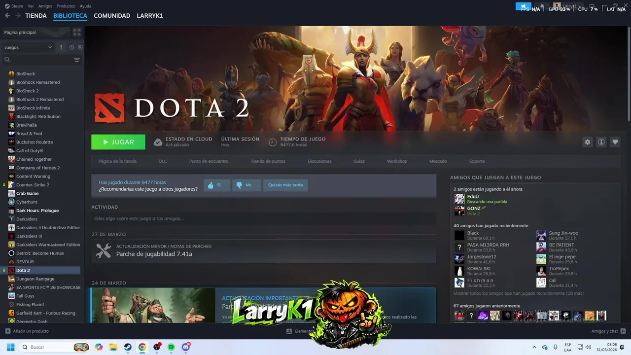Go back with the navigation arrow
The height and width of the screenshot is (355, 631).
click(x=7, y=16)
